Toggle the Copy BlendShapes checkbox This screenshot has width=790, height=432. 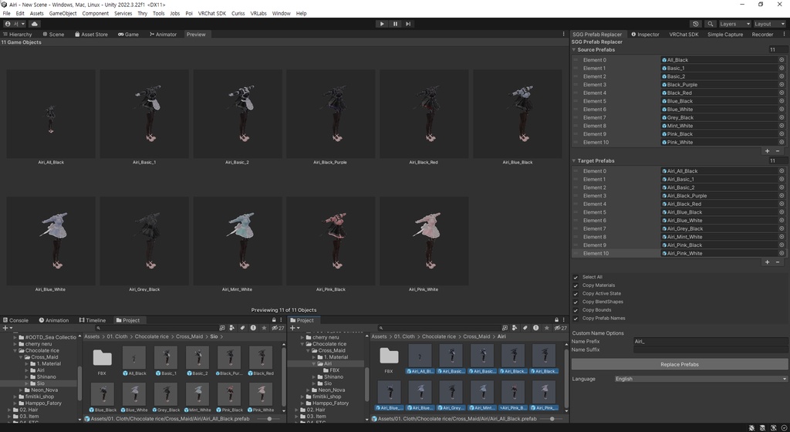pyautogui.click(x=576, y=302)
